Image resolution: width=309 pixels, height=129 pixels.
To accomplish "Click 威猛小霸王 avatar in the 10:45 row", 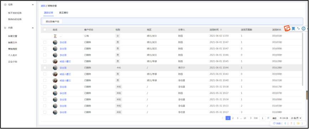I will pyautogui.click(x=55, y=61).
